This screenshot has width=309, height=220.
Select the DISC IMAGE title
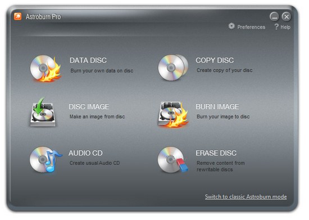pyautogui.click(x=89, y=107)
